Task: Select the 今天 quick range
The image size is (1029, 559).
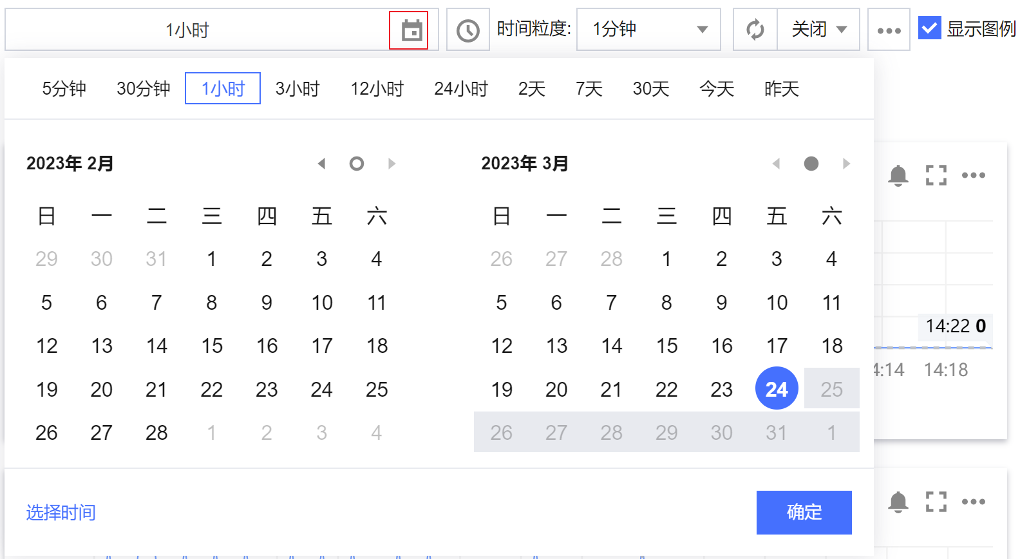Action: pos(717,89)
